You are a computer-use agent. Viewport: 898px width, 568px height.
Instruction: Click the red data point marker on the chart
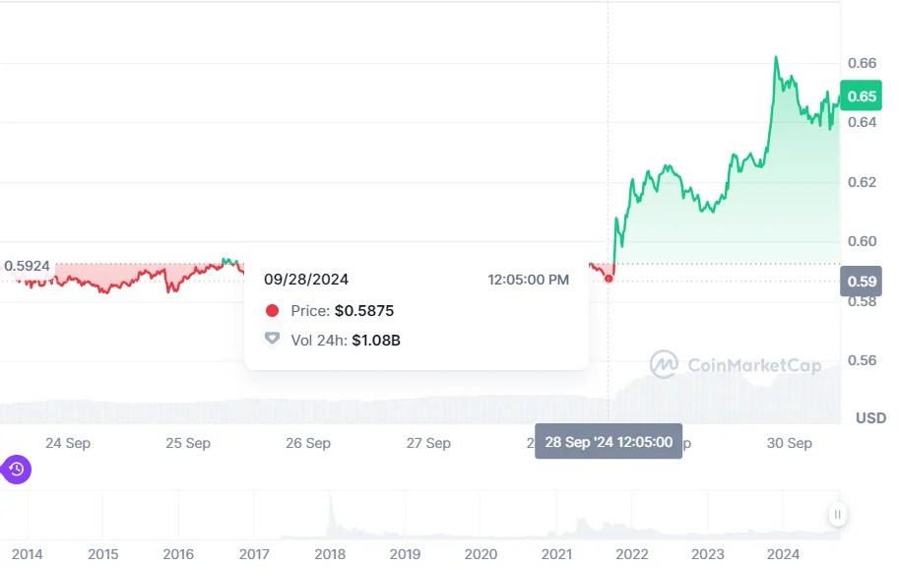click(609, 280)
